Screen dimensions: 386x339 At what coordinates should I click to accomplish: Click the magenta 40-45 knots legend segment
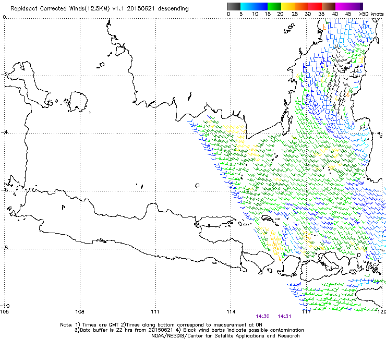click(x=342, y=6)
